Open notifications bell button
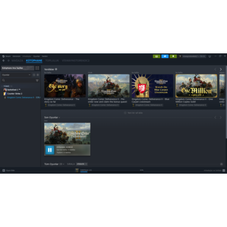Viewport: 227px width, 227px height. point(173,56)
